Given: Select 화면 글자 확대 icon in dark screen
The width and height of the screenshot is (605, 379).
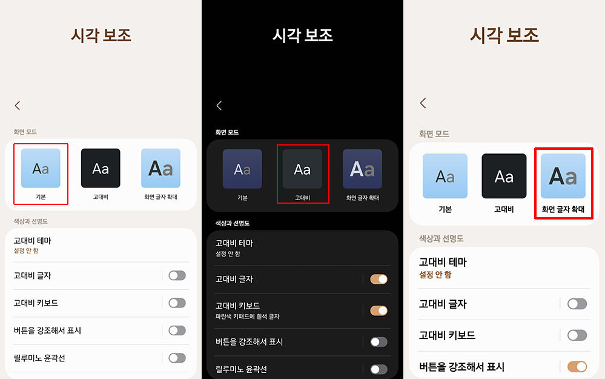Looking at the screenshot, I should point(362,169).
